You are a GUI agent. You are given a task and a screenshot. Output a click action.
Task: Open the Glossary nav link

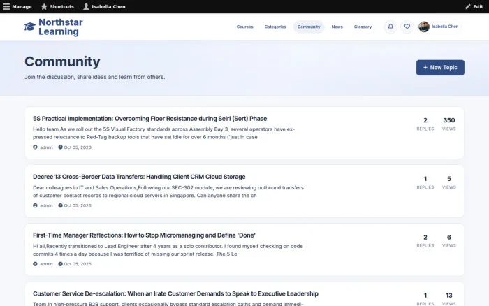(x=363, y=27)
